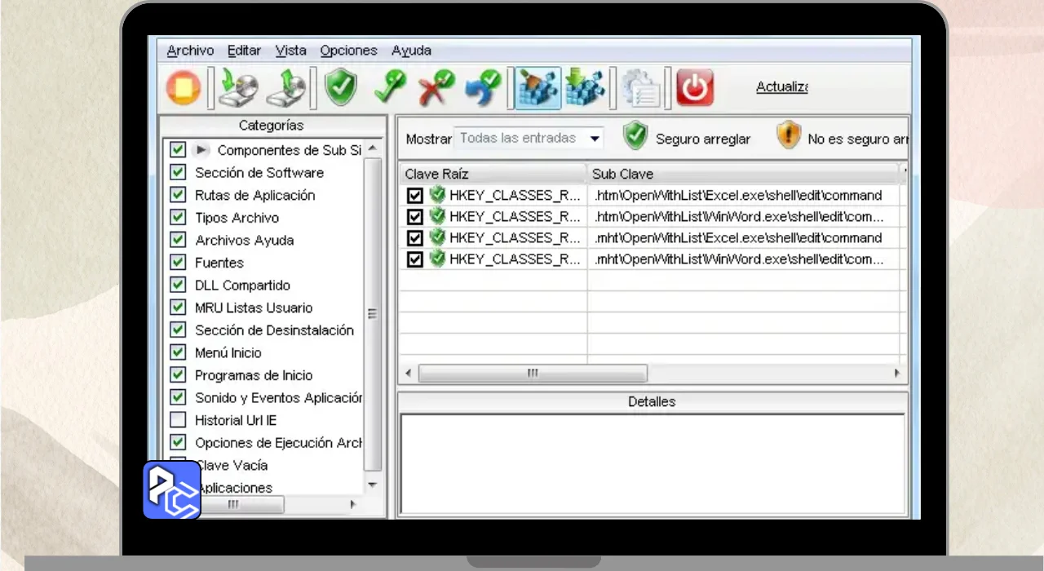Click the green shield toolbar icon
This screenshot has height=571, width=1044.
click(341, 88)
